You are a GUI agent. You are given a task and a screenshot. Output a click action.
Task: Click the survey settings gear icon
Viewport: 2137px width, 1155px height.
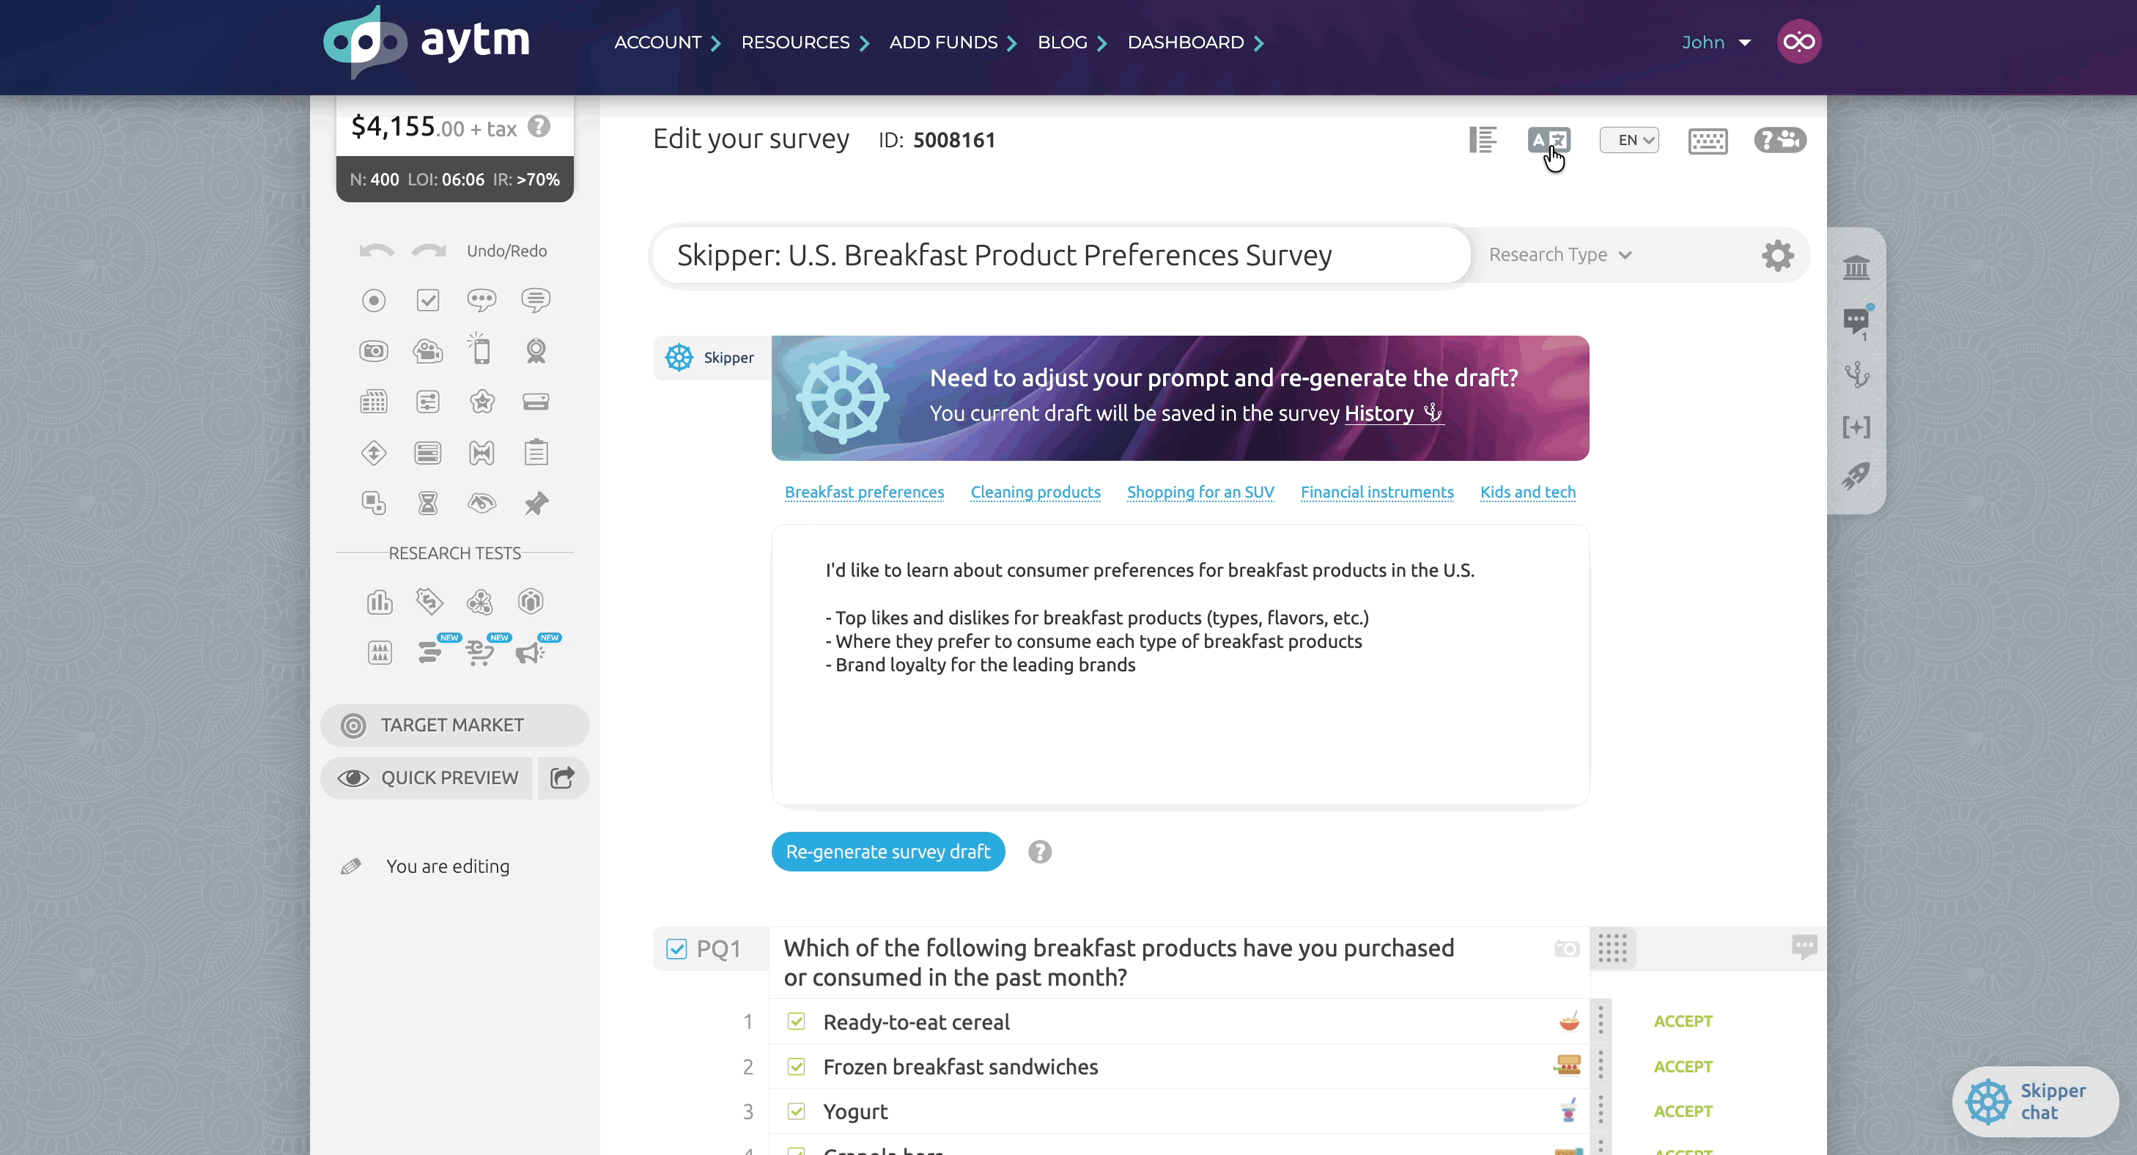click(x=1777, y=255)
